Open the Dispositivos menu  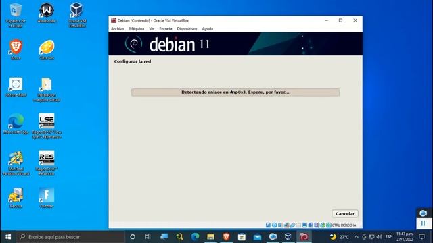pyautogui.click(x=187, y=28)
